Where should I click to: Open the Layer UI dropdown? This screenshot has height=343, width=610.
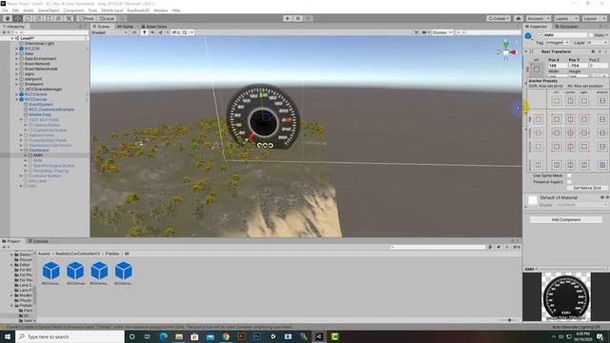click(x=597, y=42)
